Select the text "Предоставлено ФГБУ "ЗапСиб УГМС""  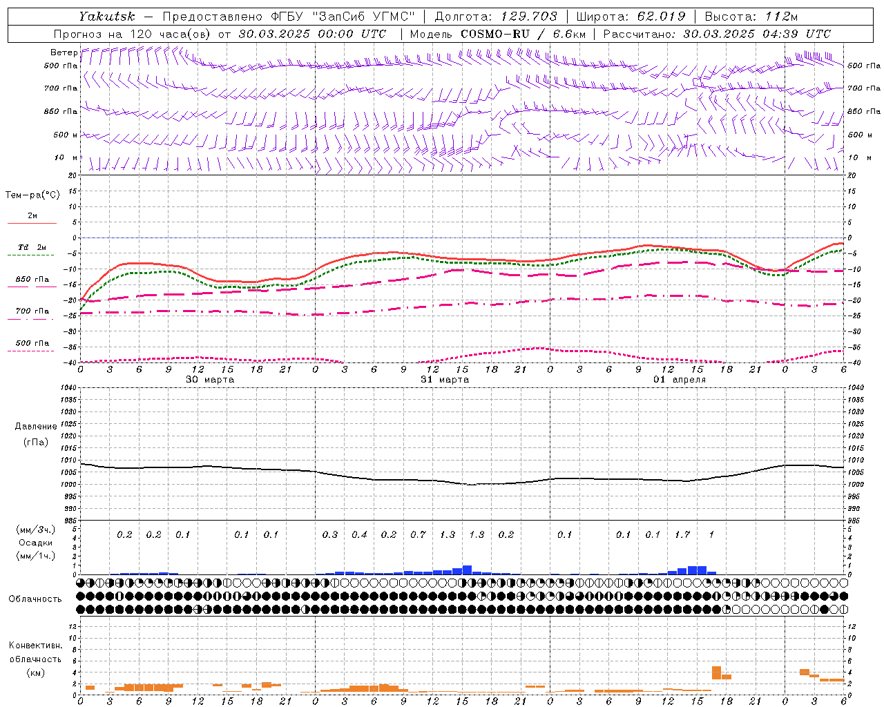(289, 17)
